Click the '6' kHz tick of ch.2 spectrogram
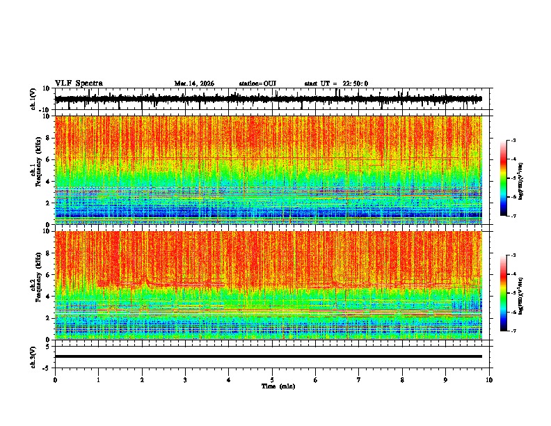The height and width of the screenshot is (426, 551). tap(49, 275)
